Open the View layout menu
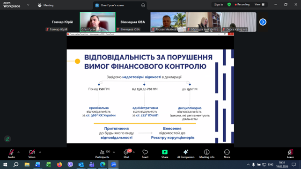301x169 pixels. point(259,4)
